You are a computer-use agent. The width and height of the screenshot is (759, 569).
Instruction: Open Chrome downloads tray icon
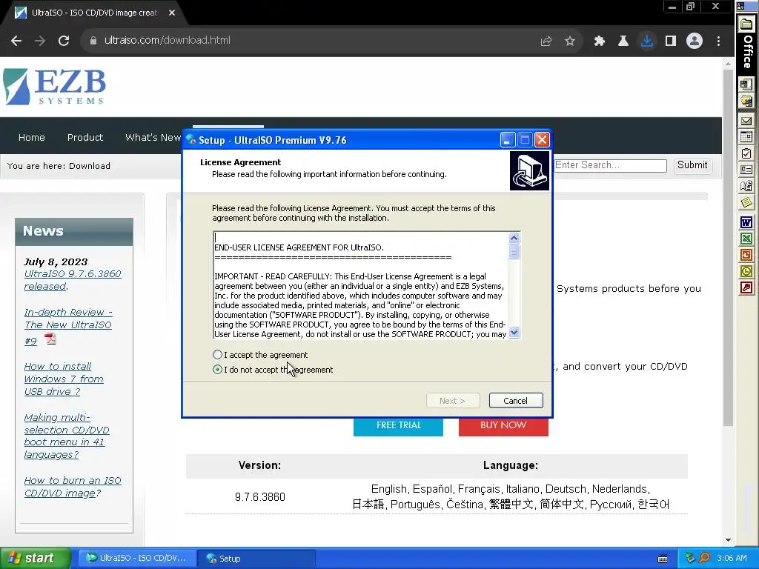click(646, 41)
